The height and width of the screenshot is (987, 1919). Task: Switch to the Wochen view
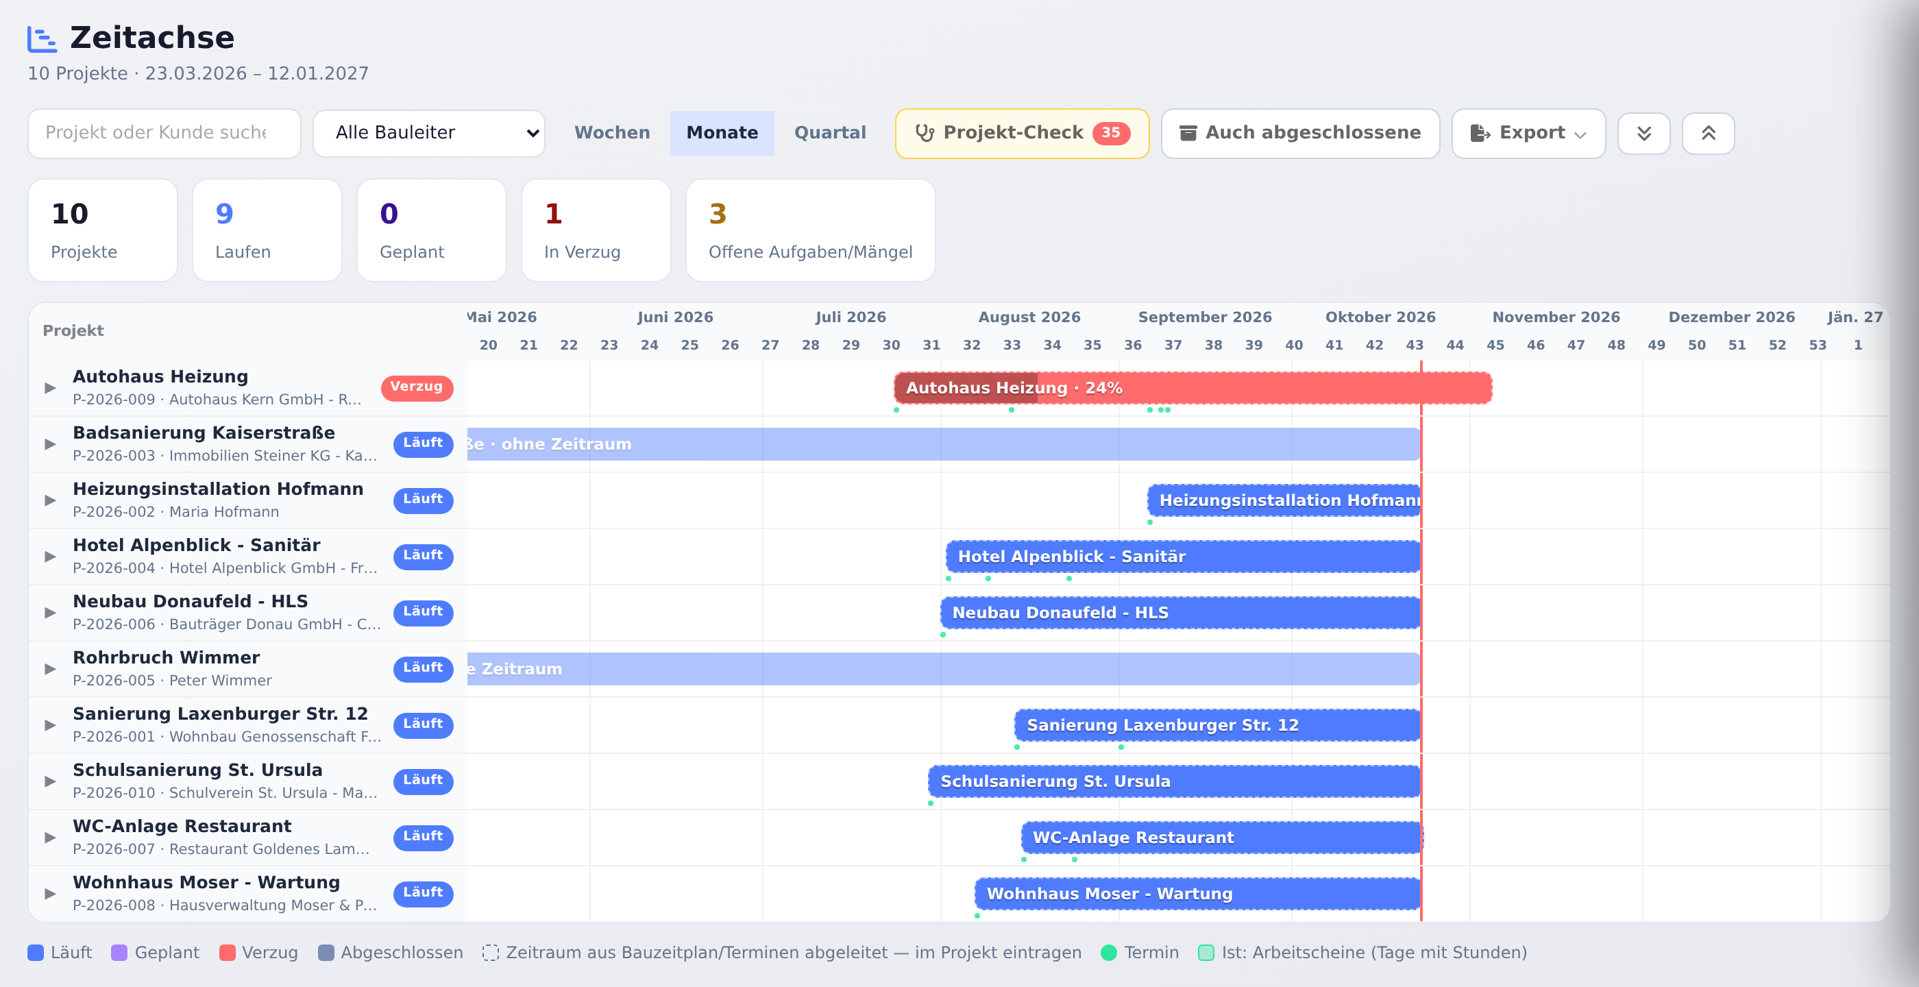(612, 134)
